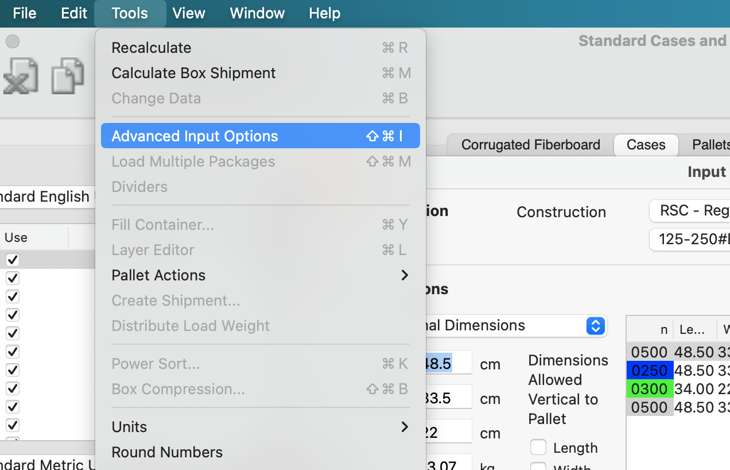Open the 125-250# board grade dropdown
Image resolution: width=730 pixels, height=470 pixels.
tap(689, 240)
